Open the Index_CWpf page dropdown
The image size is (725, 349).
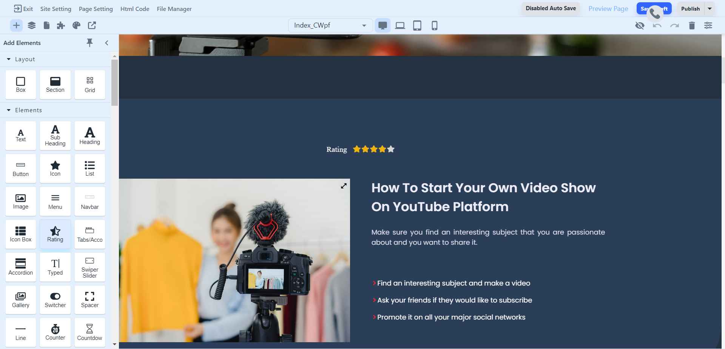click(x=330, y=25)
